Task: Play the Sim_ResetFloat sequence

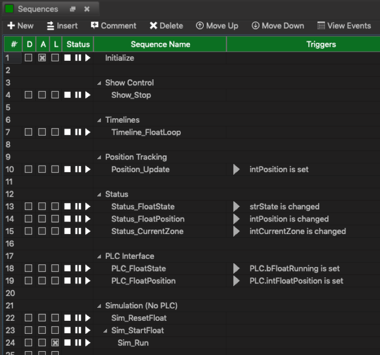Action: pos(88,318)
